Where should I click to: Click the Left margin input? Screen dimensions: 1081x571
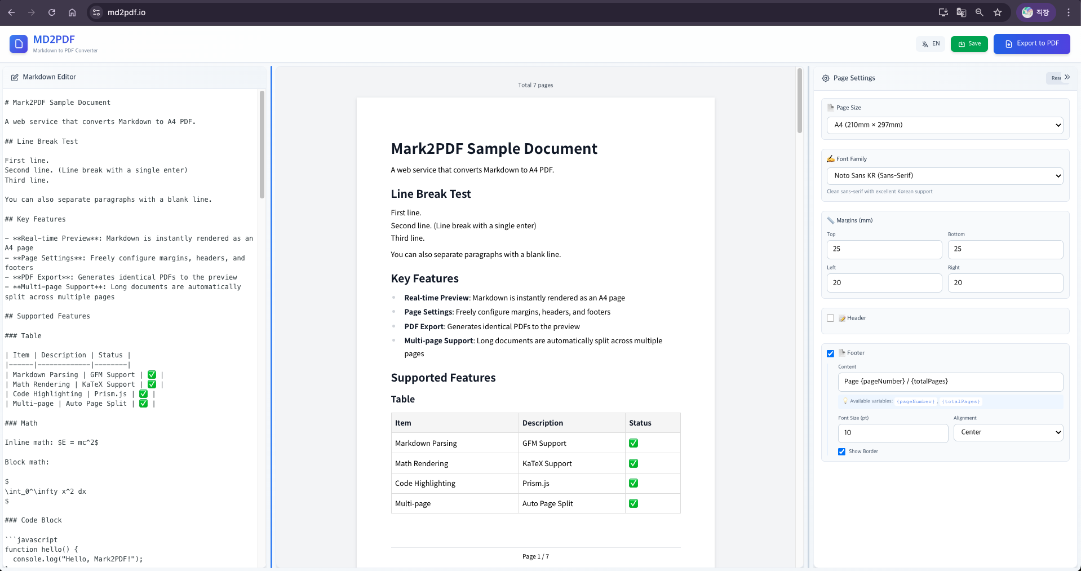884,283
